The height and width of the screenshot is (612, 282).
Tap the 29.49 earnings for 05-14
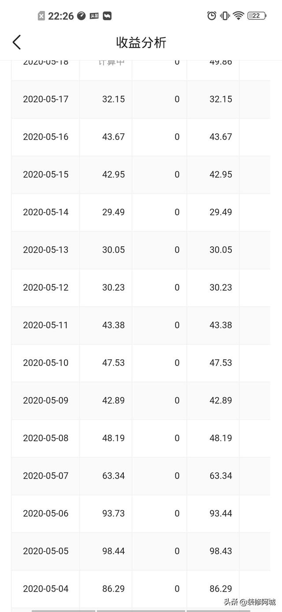tap(113, 212)
